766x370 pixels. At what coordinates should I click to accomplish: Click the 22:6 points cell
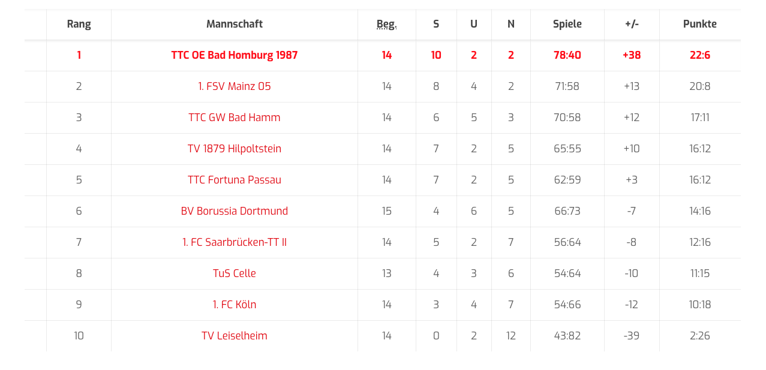(x=699, y=55)
